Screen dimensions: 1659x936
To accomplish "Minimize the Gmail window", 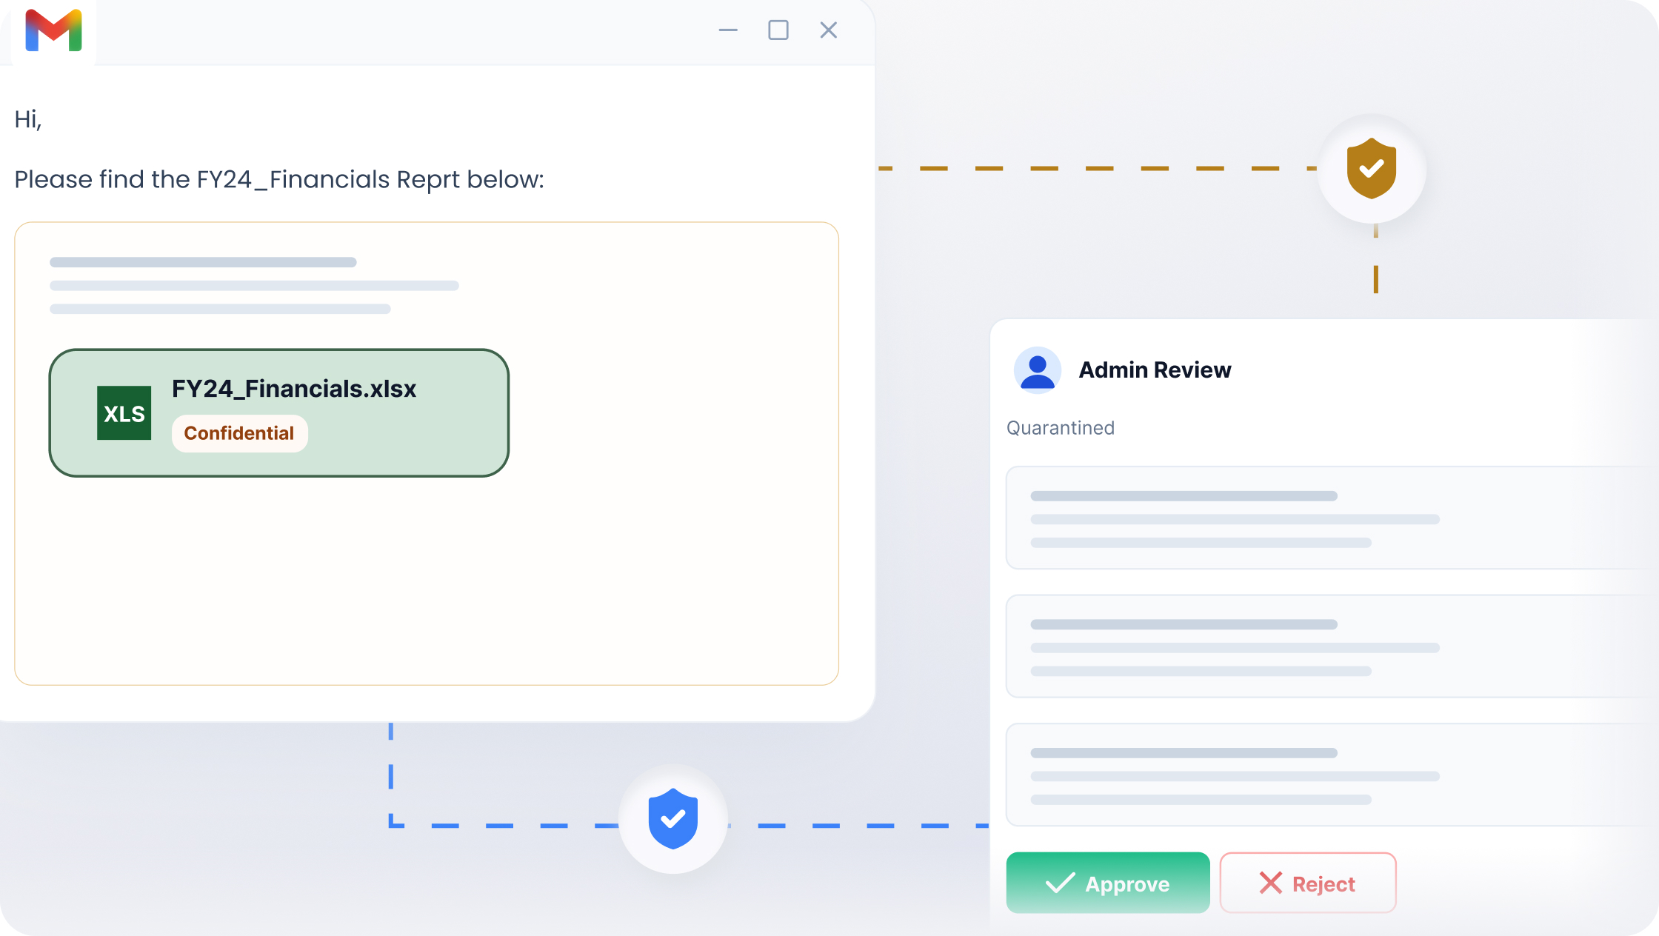I will coord(728,30).
